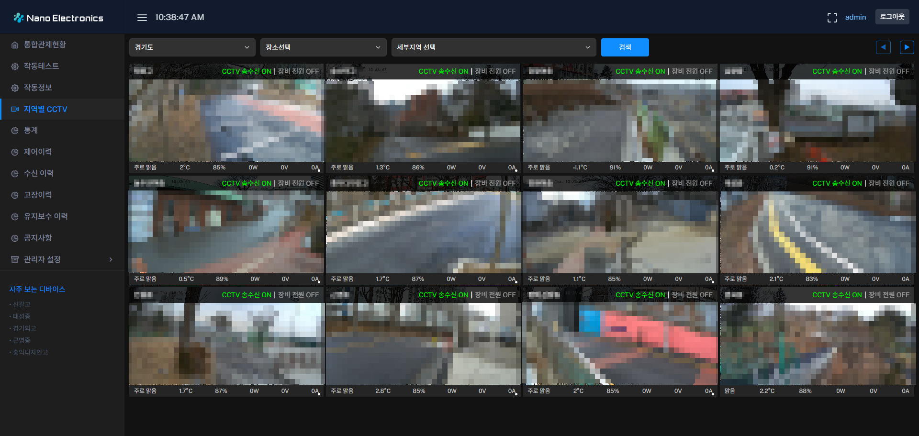Viewport: 919px width, 436px height.
Task: Click the admin username link
Action: [x=855, y=17]
